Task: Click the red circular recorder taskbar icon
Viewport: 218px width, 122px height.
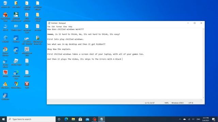Action: pyautogui.click(x=94, y=119)
